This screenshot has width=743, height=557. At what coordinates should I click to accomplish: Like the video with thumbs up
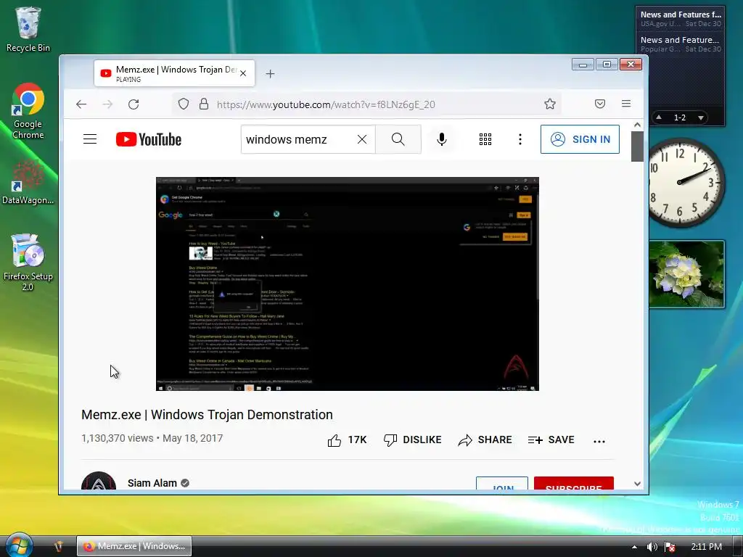tap(347, 440)
